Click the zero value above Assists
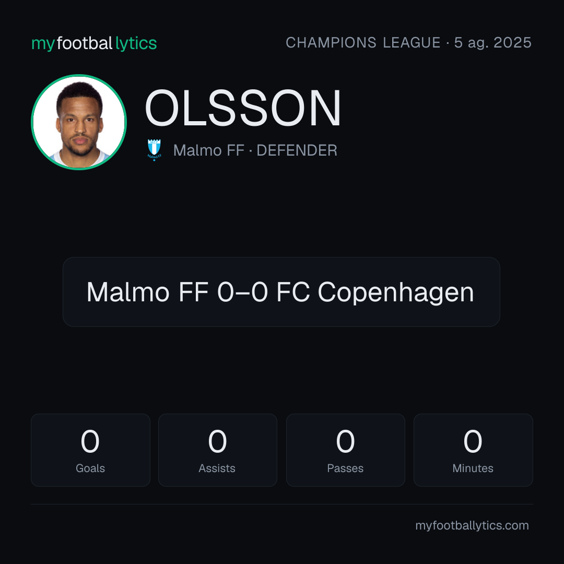The image size is (564, 564). 217,441
